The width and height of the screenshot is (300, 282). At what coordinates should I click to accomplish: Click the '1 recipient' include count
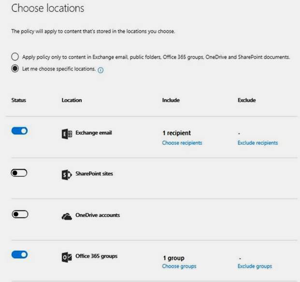[x=176, y=133]
